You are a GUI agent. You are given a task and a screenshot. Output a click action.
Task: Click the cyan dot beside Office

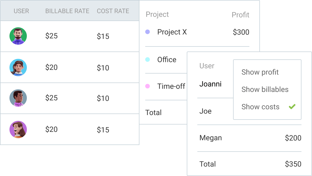148,60
